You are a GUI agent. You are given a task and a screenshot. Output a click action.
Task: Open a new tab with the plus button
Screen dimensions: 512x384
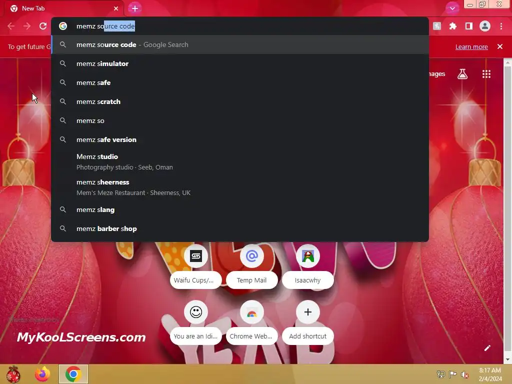[135, 8]
